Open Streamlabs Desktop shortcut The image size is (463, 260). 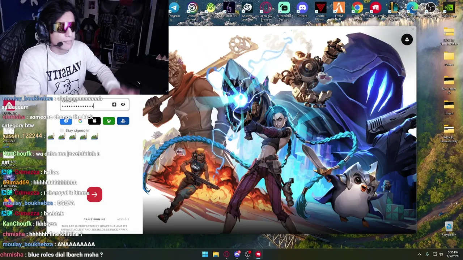(x=284, y=12)
